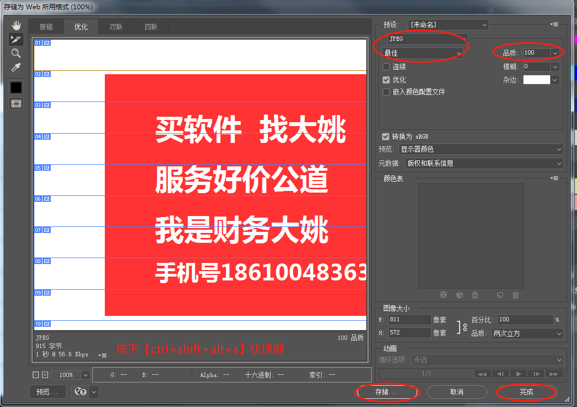Switch to the 优化 tab
Image resolution: width=577 pixels, height=407 pixels.
(81, 27)
